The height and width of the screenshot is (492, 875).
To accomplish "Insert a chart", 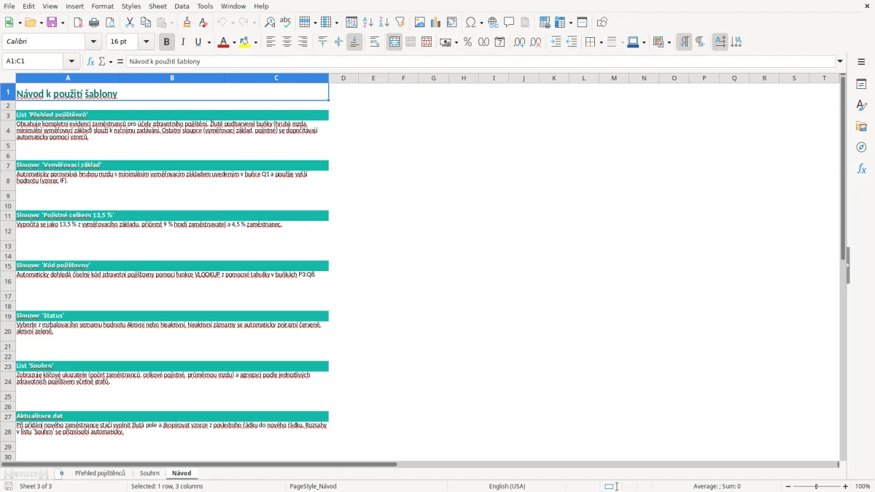I will tap(436, 23).
